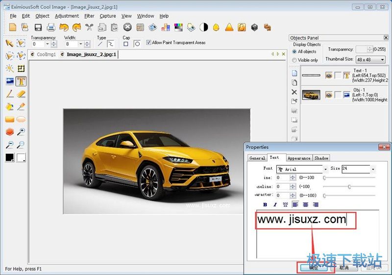Image resolution: width=392 pixels, height=275 pixels.
Task: Select the Text tool in the toolbox
Action: click(21, 81)
